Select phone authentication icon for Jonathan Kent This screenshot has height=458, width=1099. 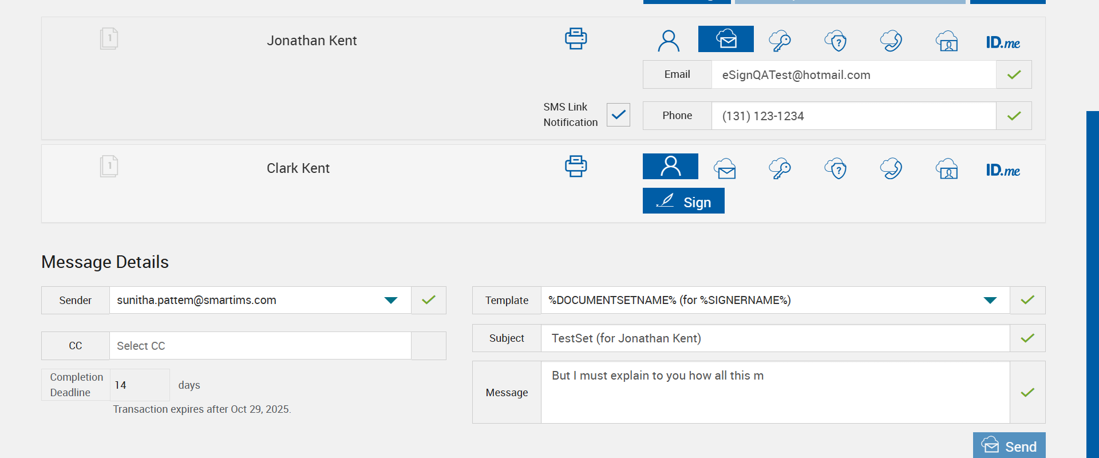[x=891, y=41]
